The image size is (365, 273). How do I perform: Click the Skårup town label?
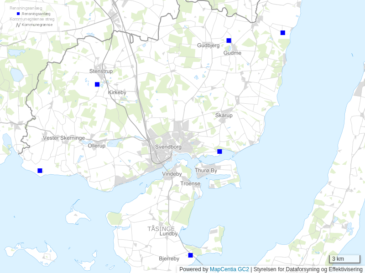point(224,116)
